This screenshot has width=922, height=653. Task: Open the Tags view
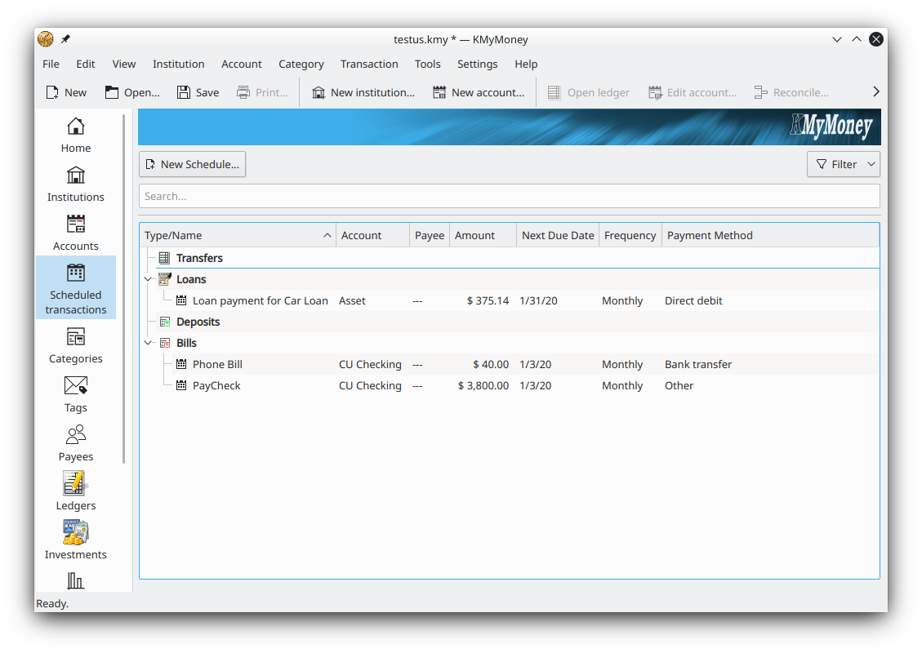coord(75,395)
